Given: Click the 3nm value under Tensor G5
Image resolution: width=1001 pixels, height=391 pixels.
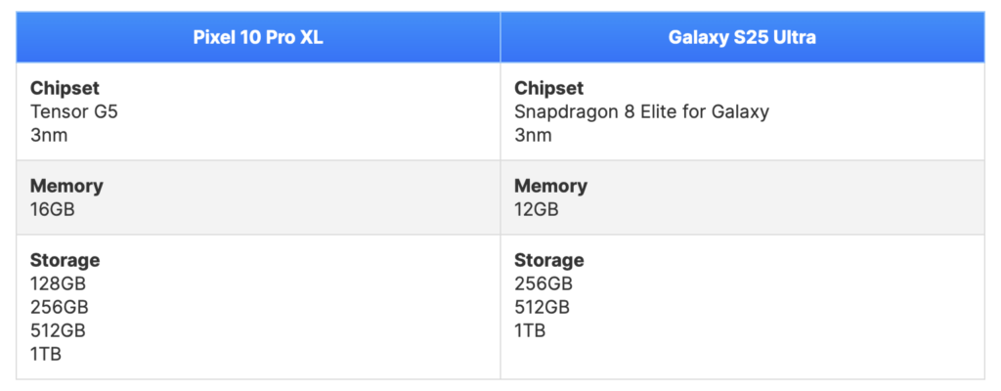Looking at the screenshot, I should point(49,136).
